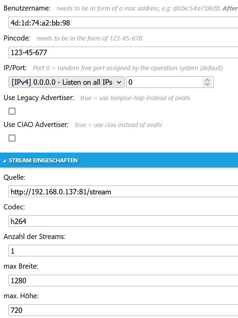This screenshot has width=238, height=318.
Task: Click the Benutzername label text
Action: pos(27,8)
